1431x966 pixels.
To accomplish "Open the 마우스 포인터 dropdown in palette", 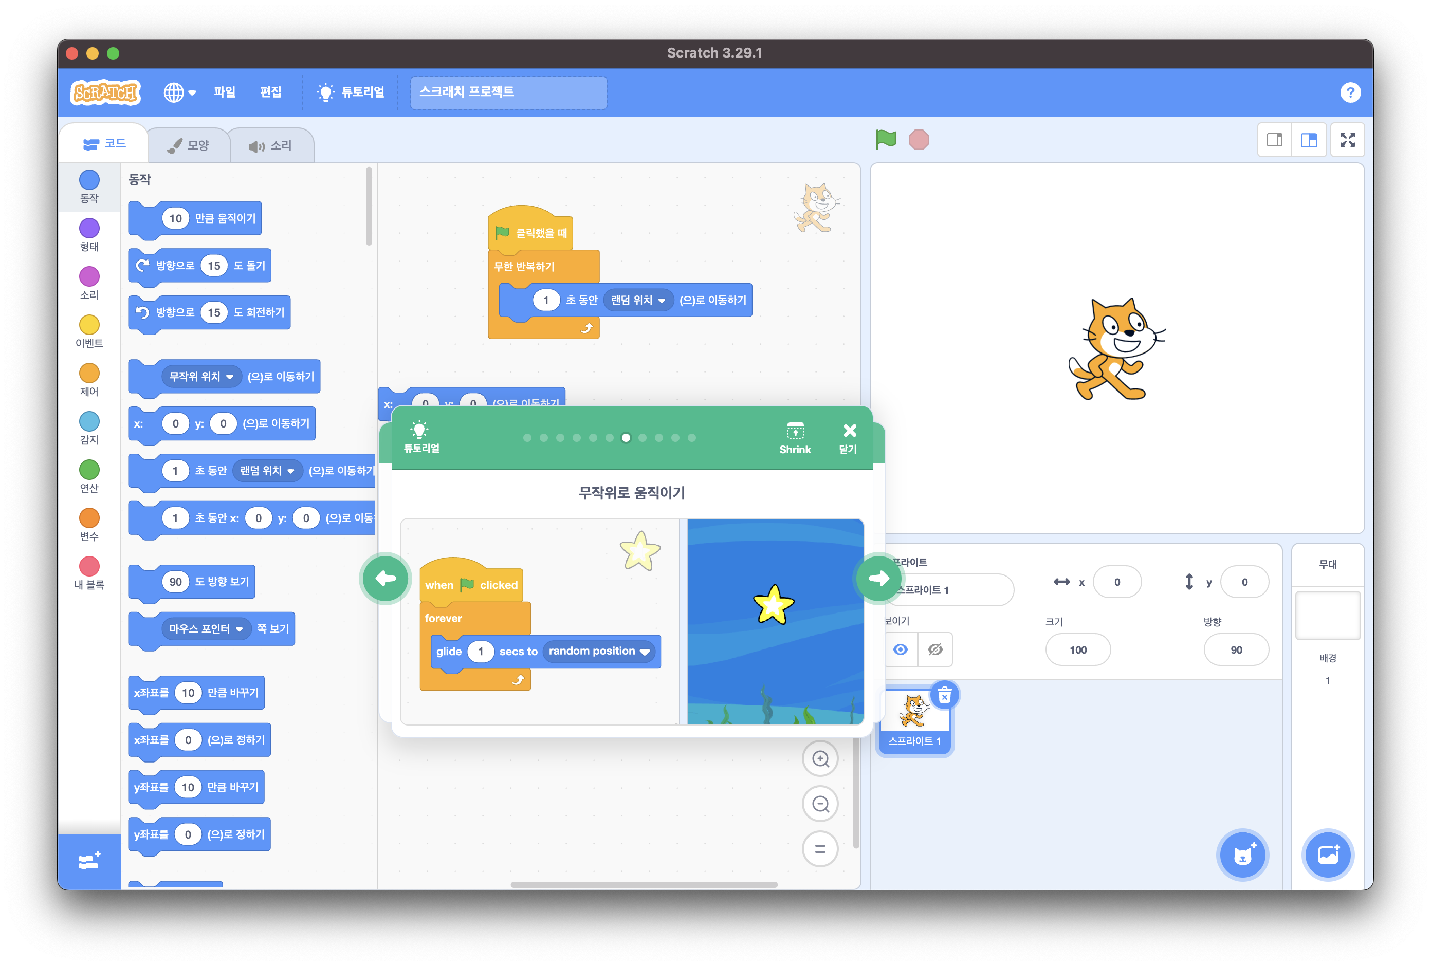I will 239,629.
